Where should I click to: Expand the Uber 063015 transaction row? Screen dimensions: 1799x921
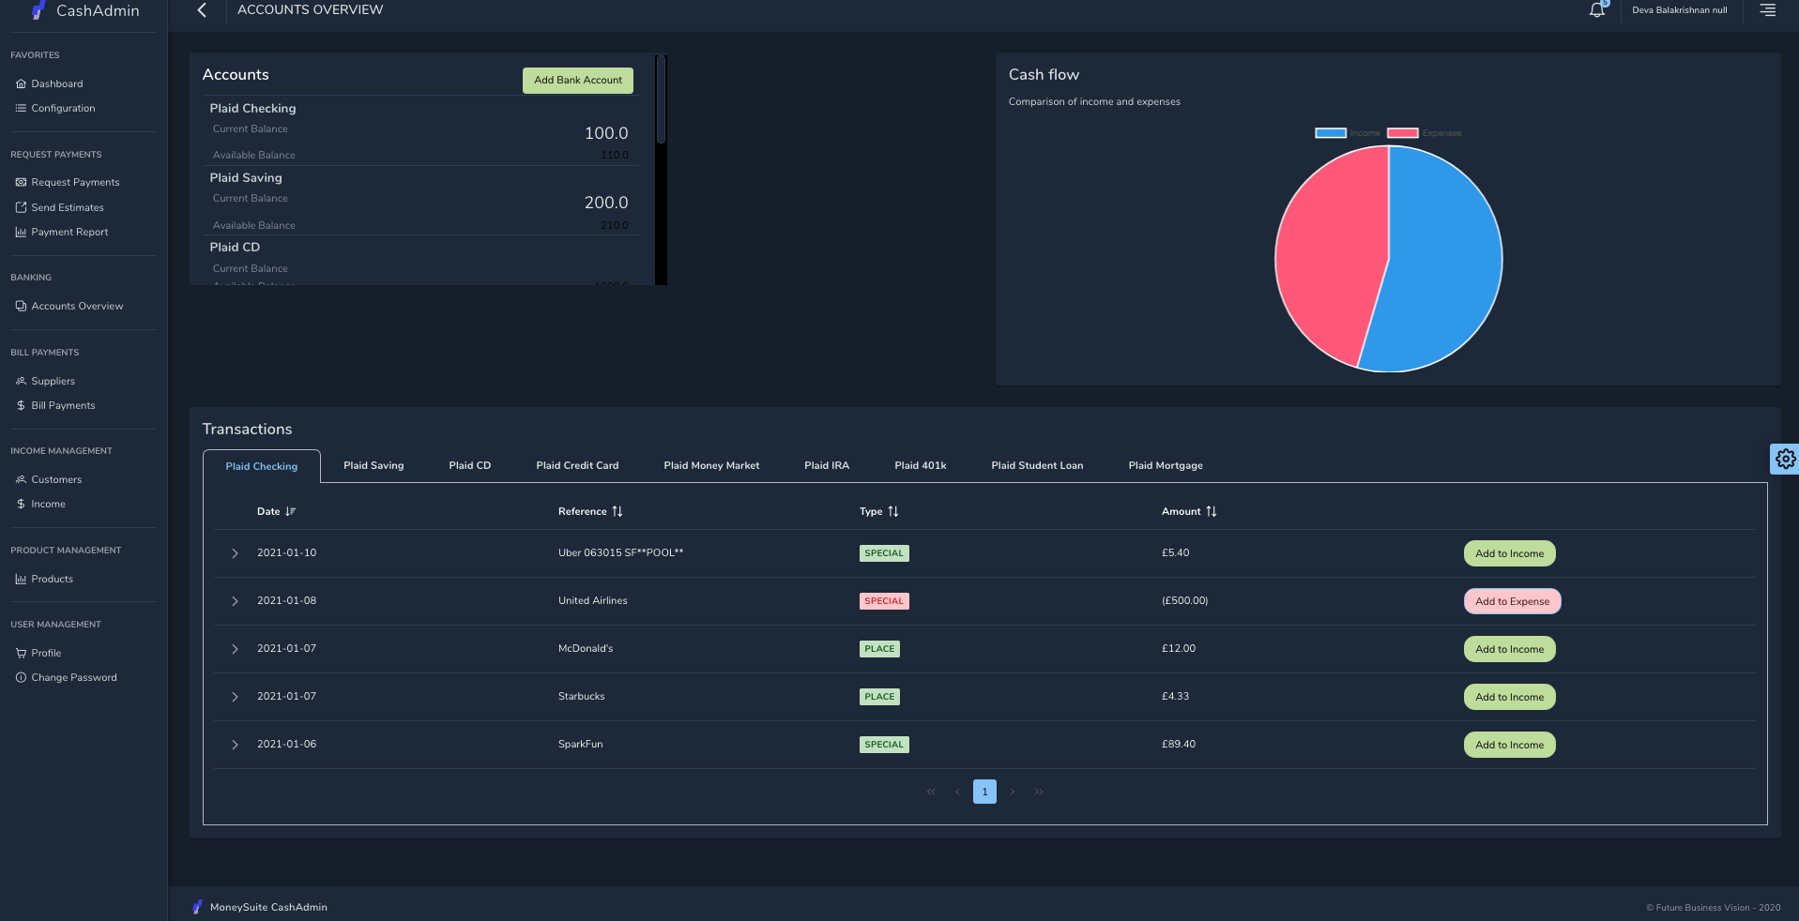click(235, 553)
